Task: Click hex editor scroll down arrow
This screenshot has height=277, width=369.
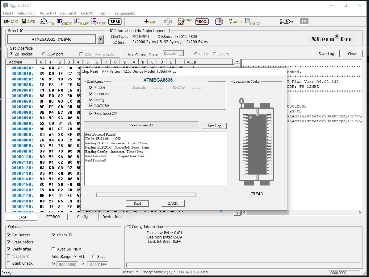Action: coord(237,213)
